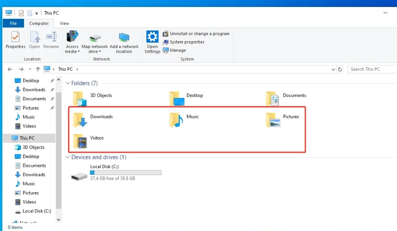This screenshot has height=231, width=397.
Task: Click Add a network location icon
Action: pos(124,38)
